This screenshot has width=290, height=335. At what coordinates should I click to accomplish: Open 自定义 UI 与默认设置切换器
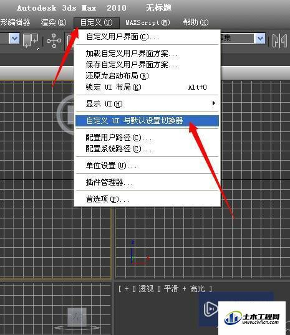point(147,121)
